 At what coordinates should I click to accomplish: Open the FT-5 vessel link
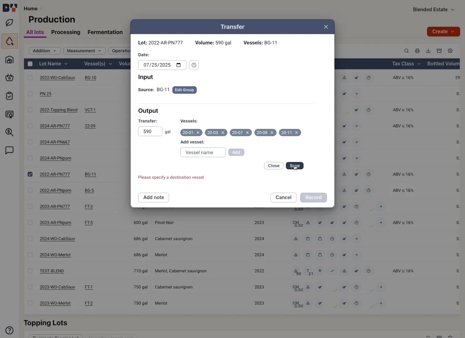[x=89, y=223]
